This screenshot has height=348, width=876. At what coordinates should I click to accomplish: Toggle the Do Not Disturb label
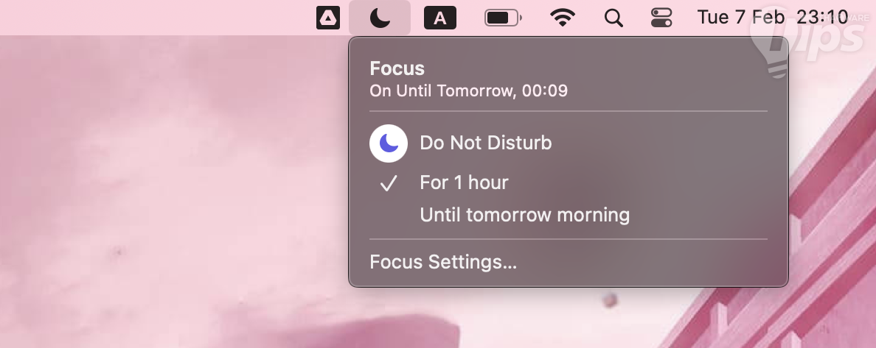pos(485,143)
